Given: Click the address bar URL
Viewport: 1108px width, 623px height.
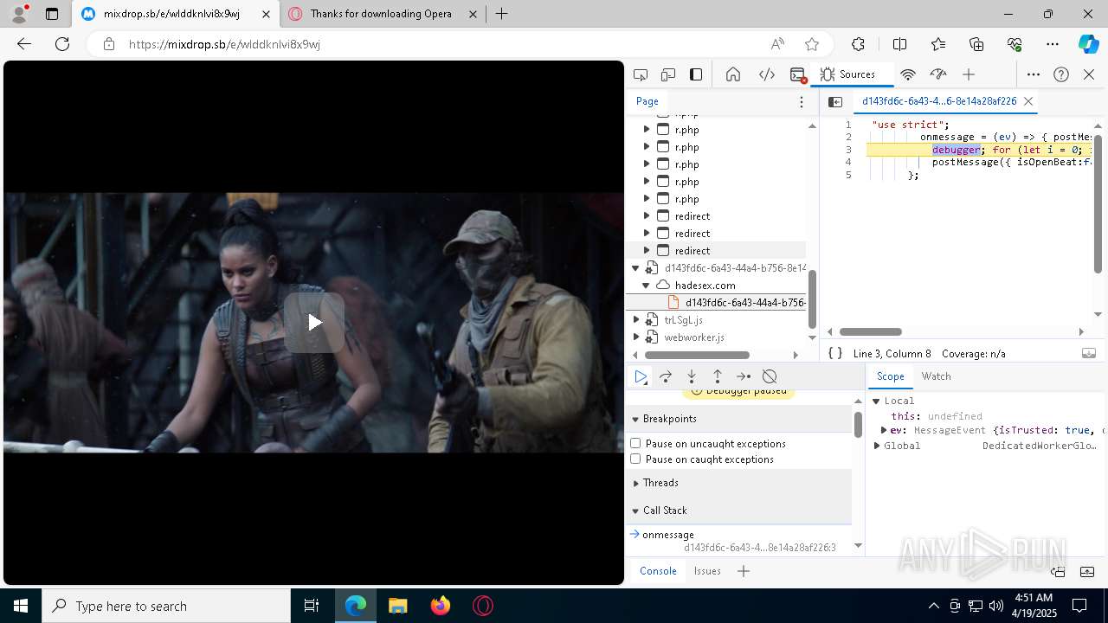Looking at the screenshot, I should point(224,44).
